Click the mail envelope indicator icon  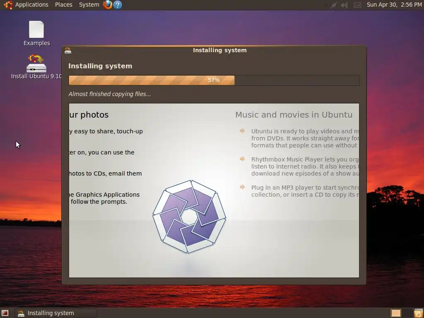[357, 5]
